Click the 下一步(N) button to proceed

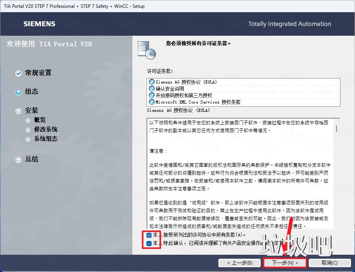click(x=285, y=263)
